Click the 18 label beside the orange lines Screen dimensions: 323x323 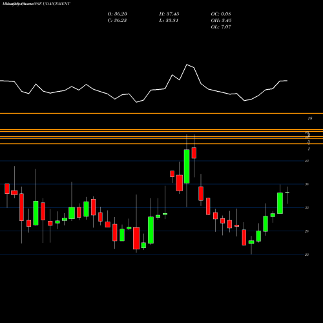310,118
